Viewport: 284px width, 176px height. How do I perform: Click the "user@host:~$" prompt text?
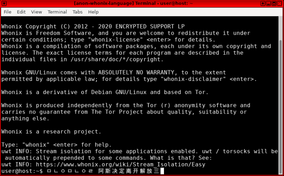pyautogui.click(x=22, y=171)
